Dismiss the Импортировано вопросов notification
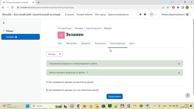Viewport: 194px width, 109px height. point(179,73)
